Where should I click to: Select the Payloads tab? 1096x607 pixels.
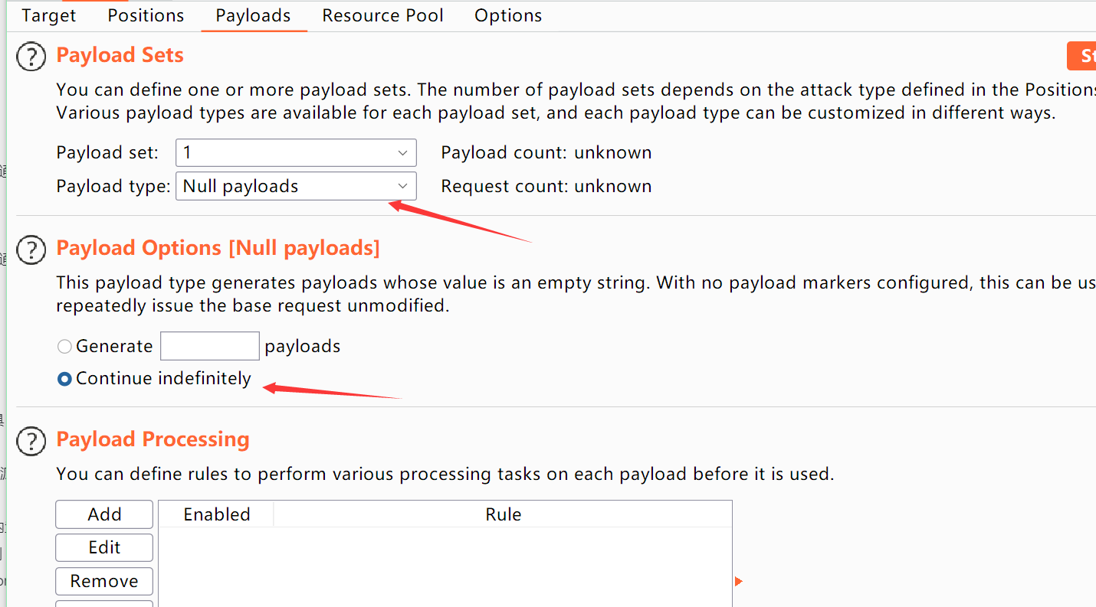click(253, 16)
